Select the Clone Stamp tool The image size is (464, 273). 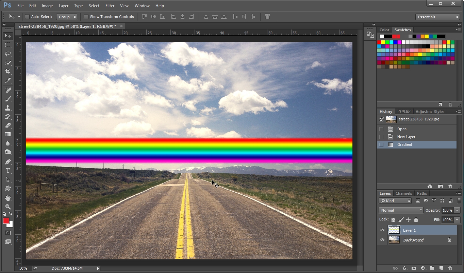(8, 108)
